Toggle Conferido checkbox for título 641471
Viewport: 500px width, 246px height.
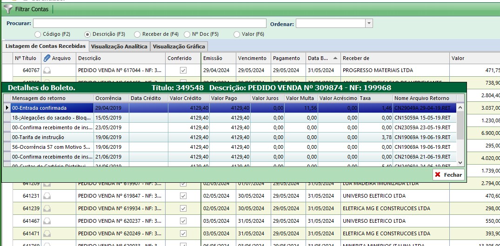(x=183, y=233)
